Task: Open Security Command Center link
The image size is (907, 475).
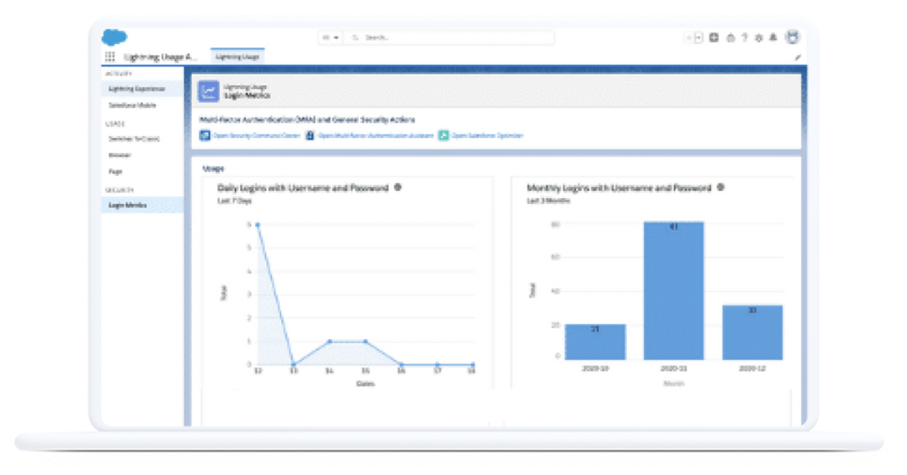Action: pyautogui.click(x=256, y=136)
